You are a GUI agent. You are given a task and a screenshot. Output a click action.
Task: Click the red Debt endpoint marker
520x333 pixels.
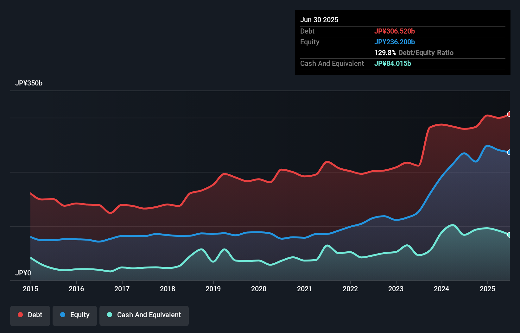(x=509, y=114)
